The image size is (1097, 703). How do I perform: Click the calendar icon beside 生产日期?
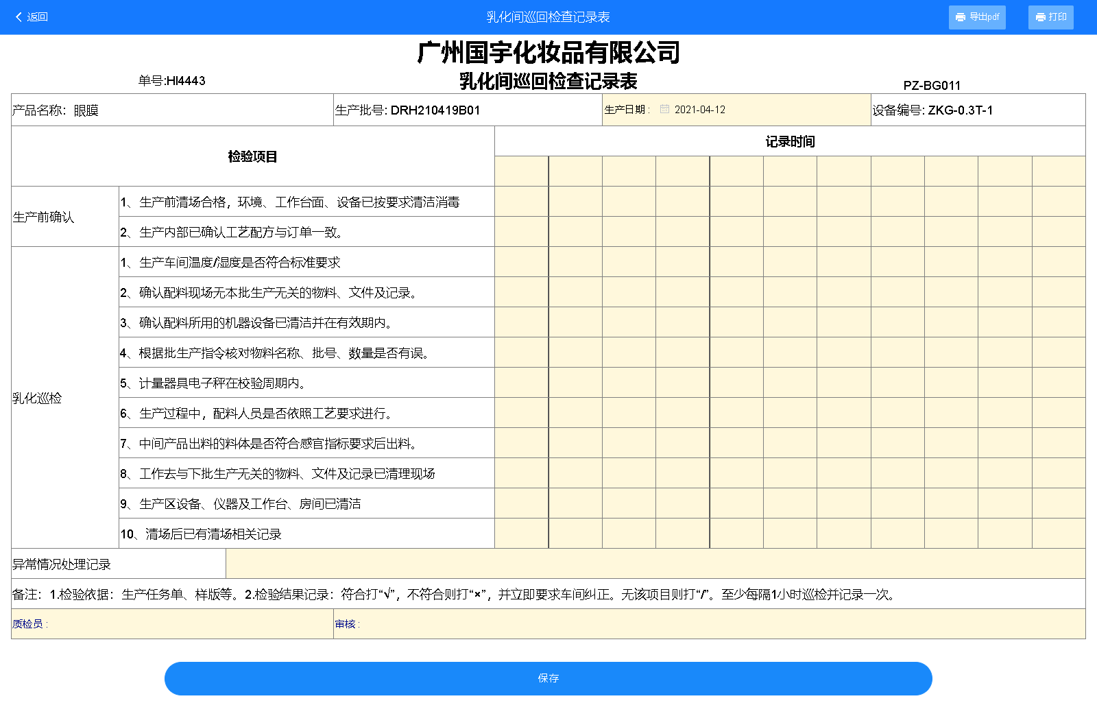click(x=664, y=109)
